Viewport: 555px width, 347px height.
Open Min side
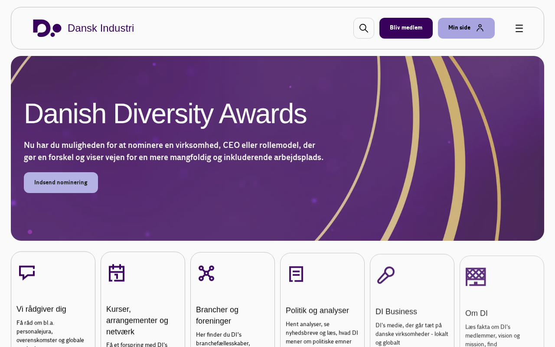click(466, 28)
